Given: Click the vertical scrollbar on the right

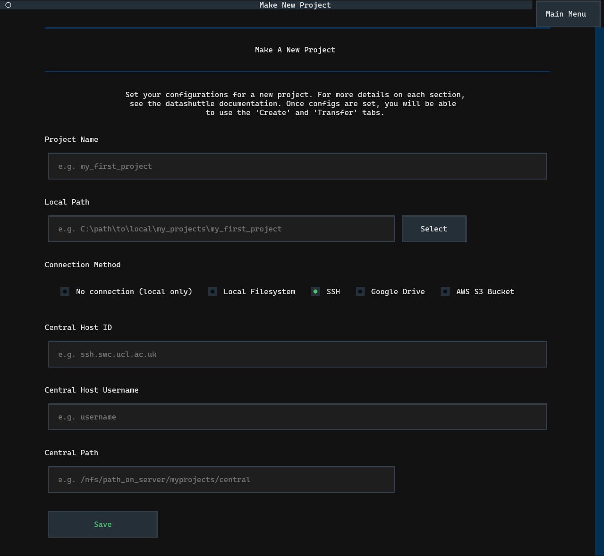Looking at the screenshot, I should coord(599,291).
